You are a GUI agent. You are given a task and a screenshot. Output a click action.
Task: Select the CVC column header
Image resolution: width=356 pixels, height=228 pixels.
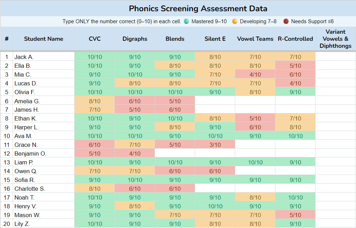tap(95, 39)
